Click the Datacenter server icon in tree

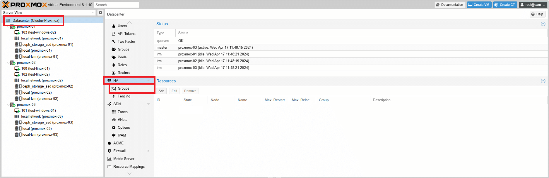pyautogui.click(x=8, y=20)
